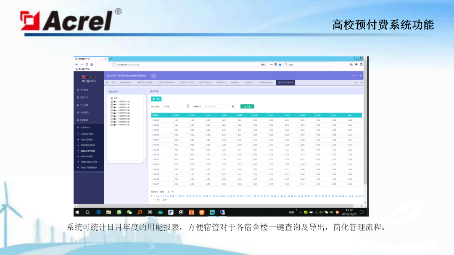Expand the tree node starting with 2:2
Screen dimensions: 454x255
[x=111, y=104]
